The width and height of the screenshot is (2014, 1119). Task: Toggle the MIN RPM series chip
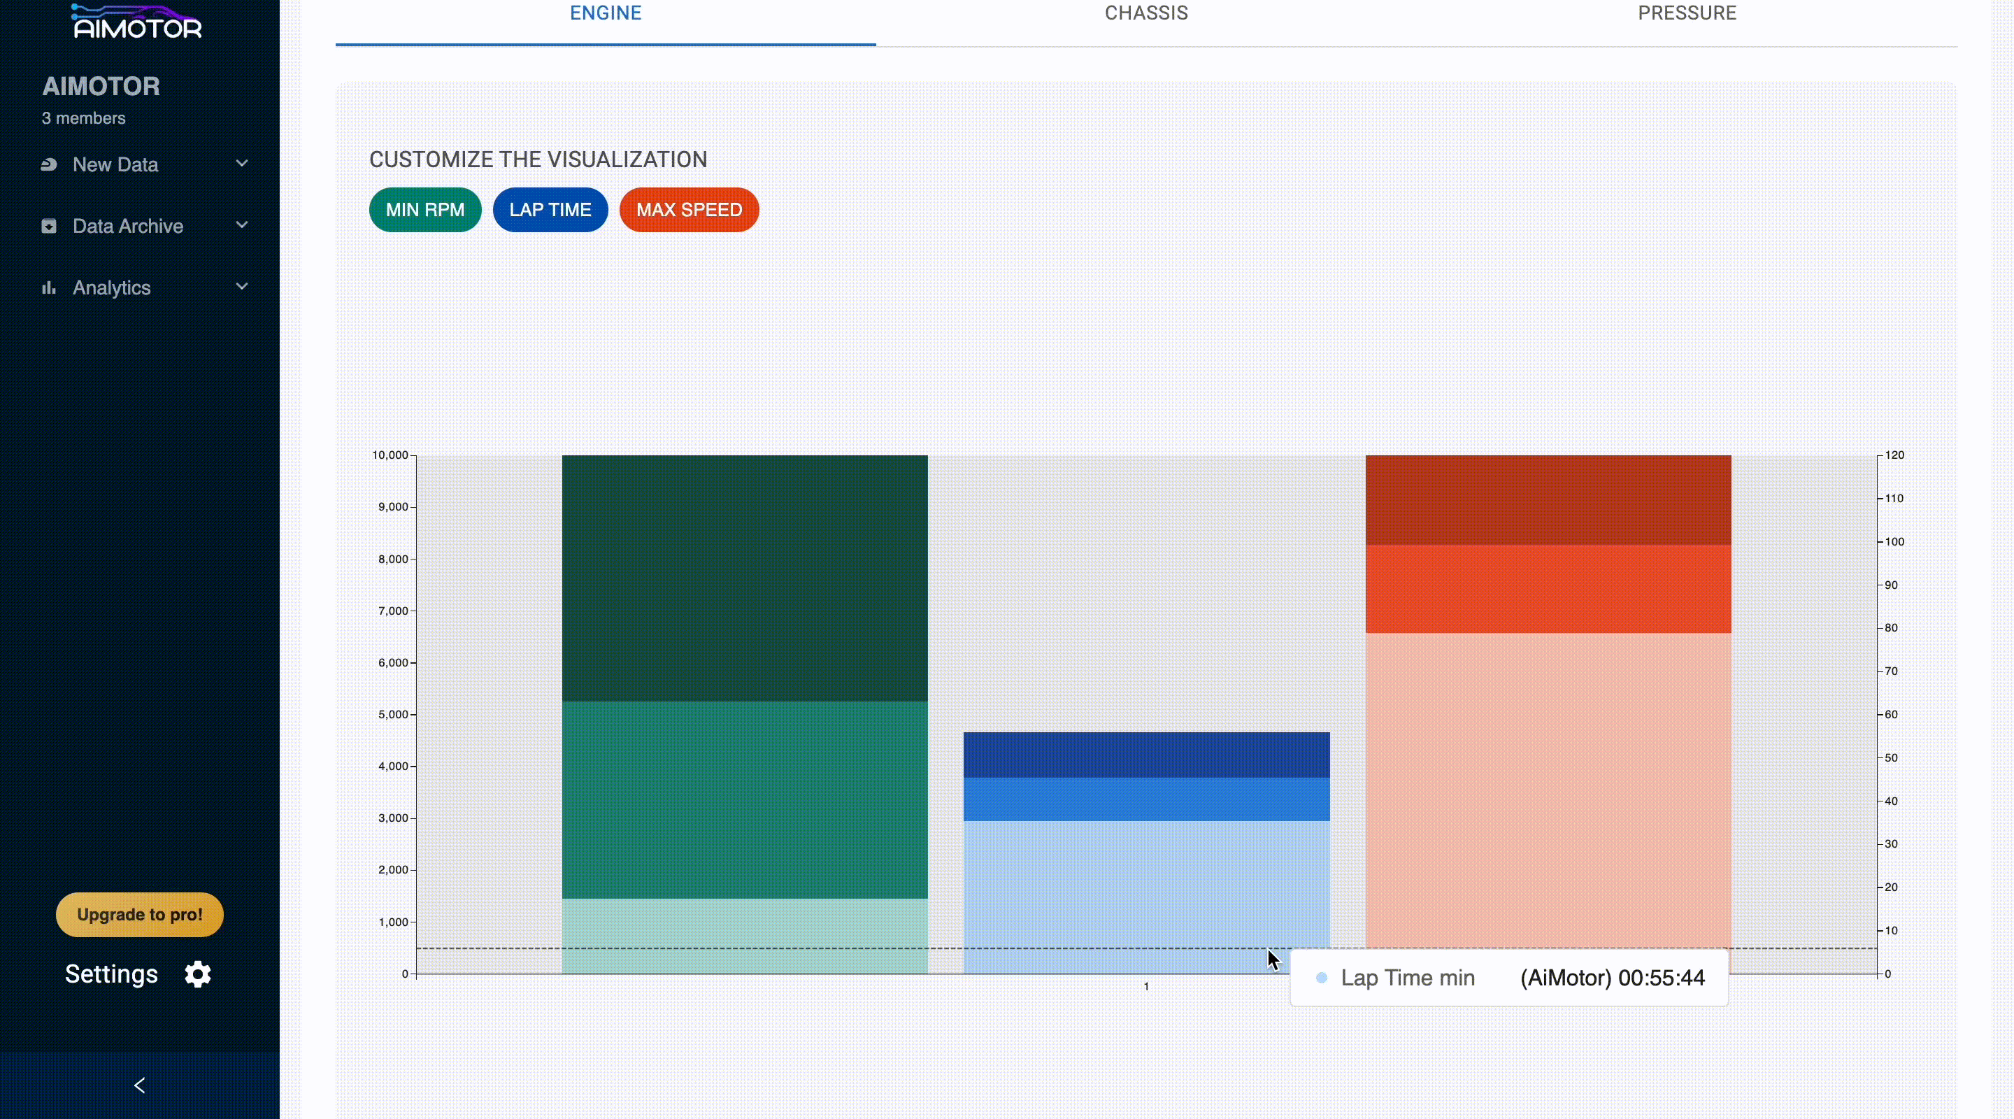[x=424, y=210]
